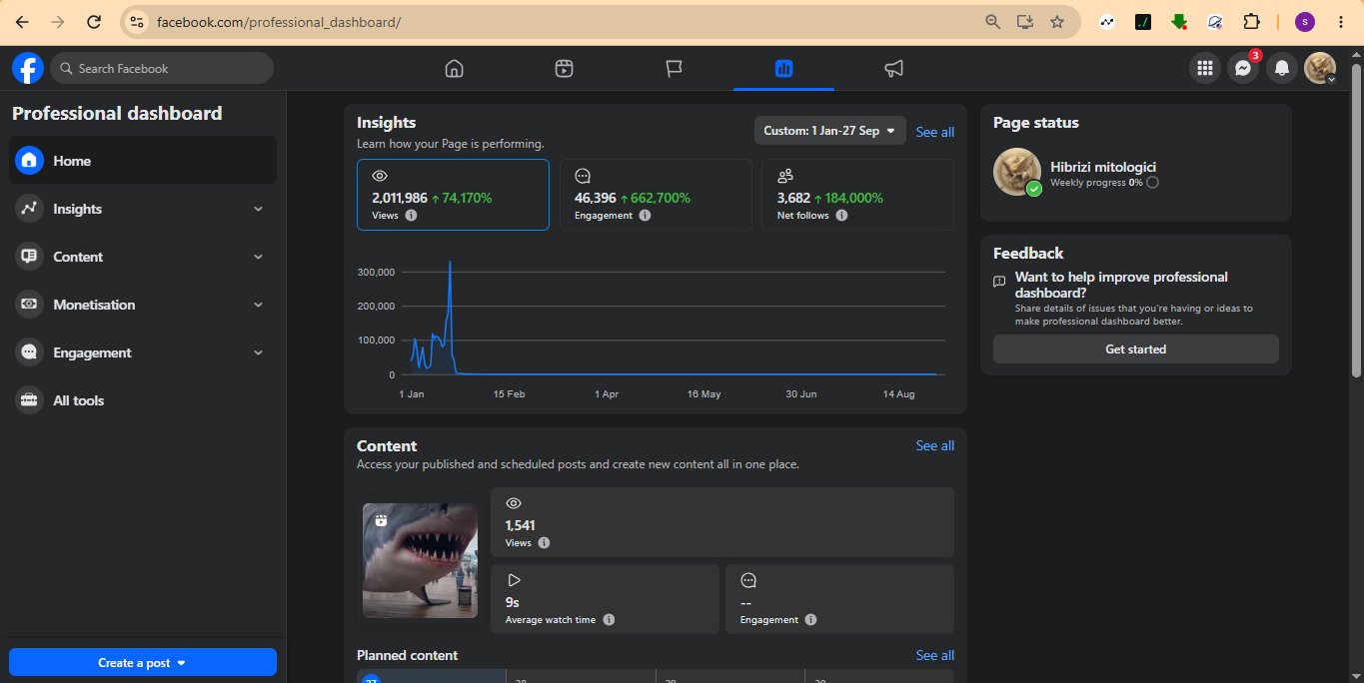Bookmark this page with the star icon
This screenshot has width=1364, height=683.
tap(1057, 21)
